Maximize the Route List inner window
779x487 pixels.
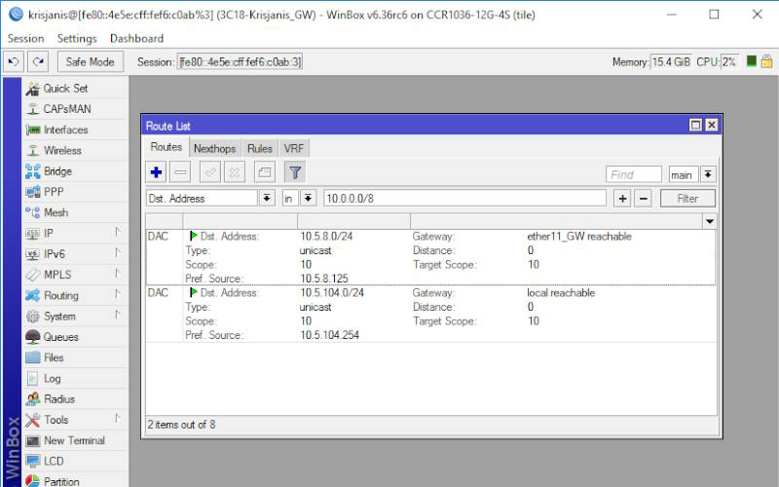pyautogui.click(x=695, y=126)
